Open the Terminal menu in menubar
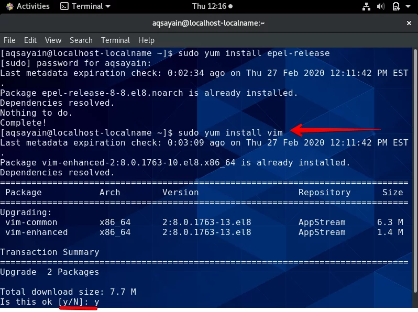Viewport: 418px width, 312px height. pos(115,40)
